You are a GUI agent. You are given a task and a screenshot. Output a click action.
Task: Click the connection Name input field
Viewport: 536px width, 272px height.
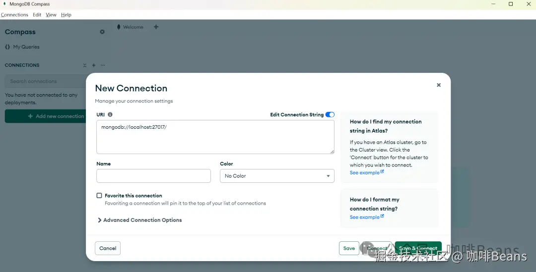153,176
